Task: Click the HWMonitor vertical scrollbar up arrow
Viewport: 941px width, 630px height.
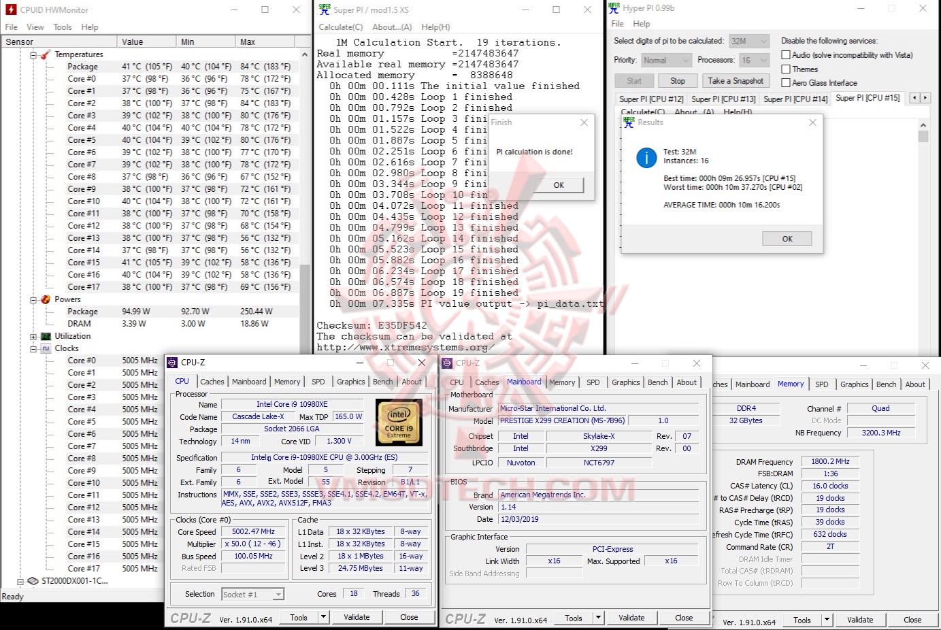Action: pos(304,54)
